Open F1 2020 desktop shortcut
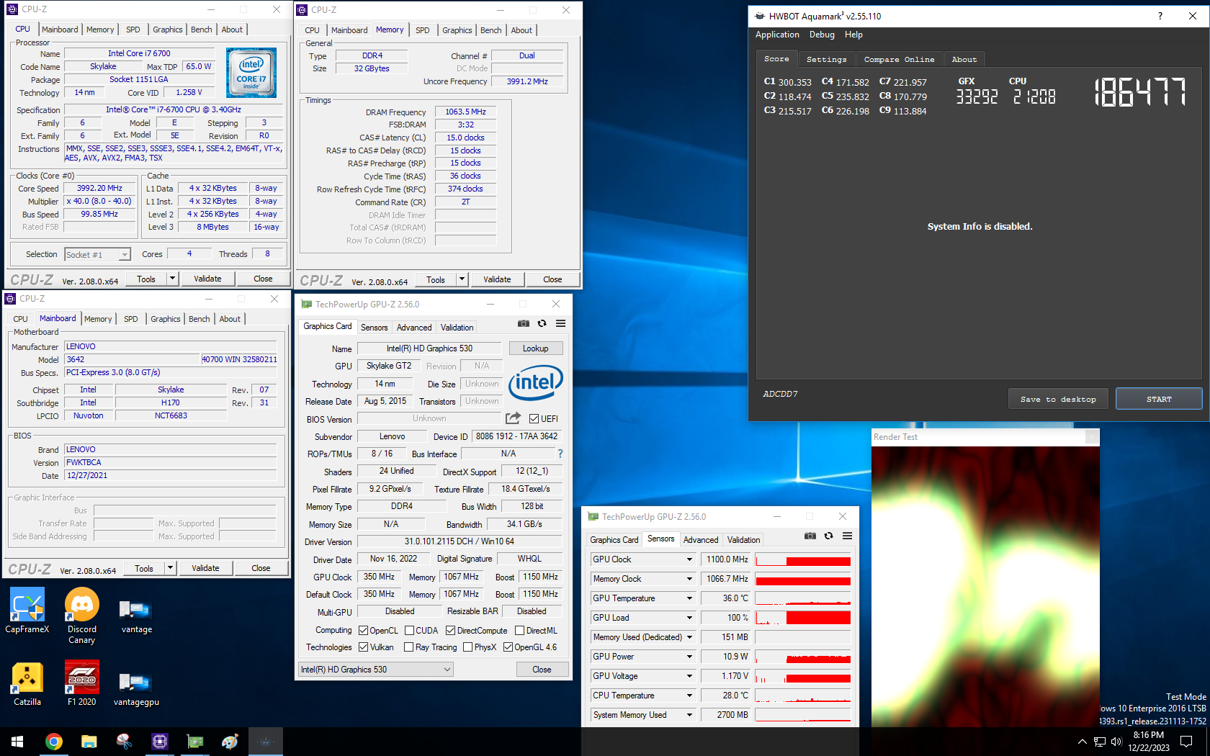The width and height of the screenshot is (1210, 756). pyautogui.click(x=82, y=684)
